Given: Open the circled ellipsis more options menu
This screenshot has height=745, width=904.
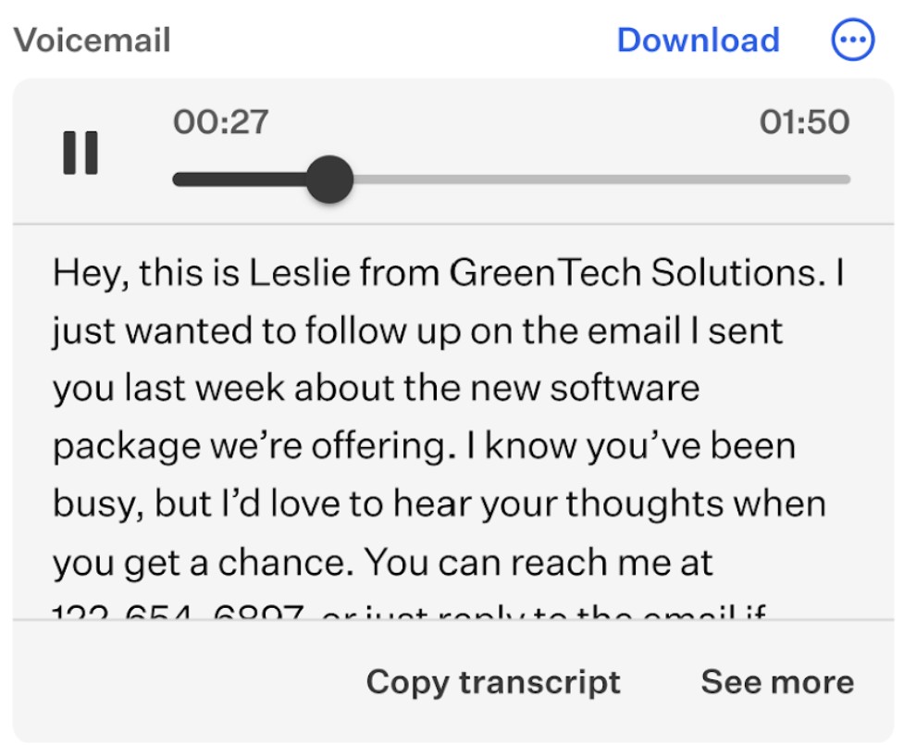Looking at the screenshot, I should tap(853, 39).
